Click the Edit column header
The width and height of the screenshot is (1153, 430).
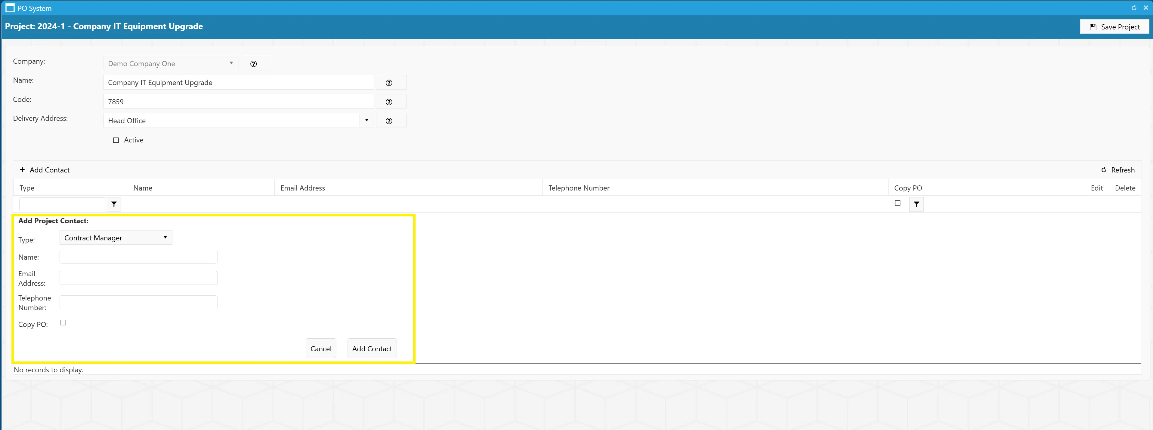[x=1097, y=188]
